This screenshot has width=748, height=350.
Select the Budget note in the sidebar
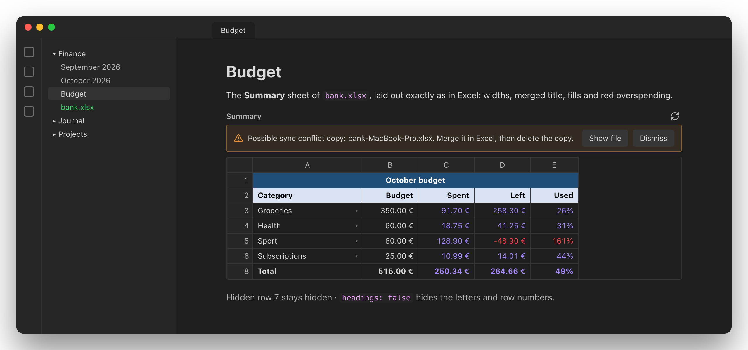[x=109, y=94]
